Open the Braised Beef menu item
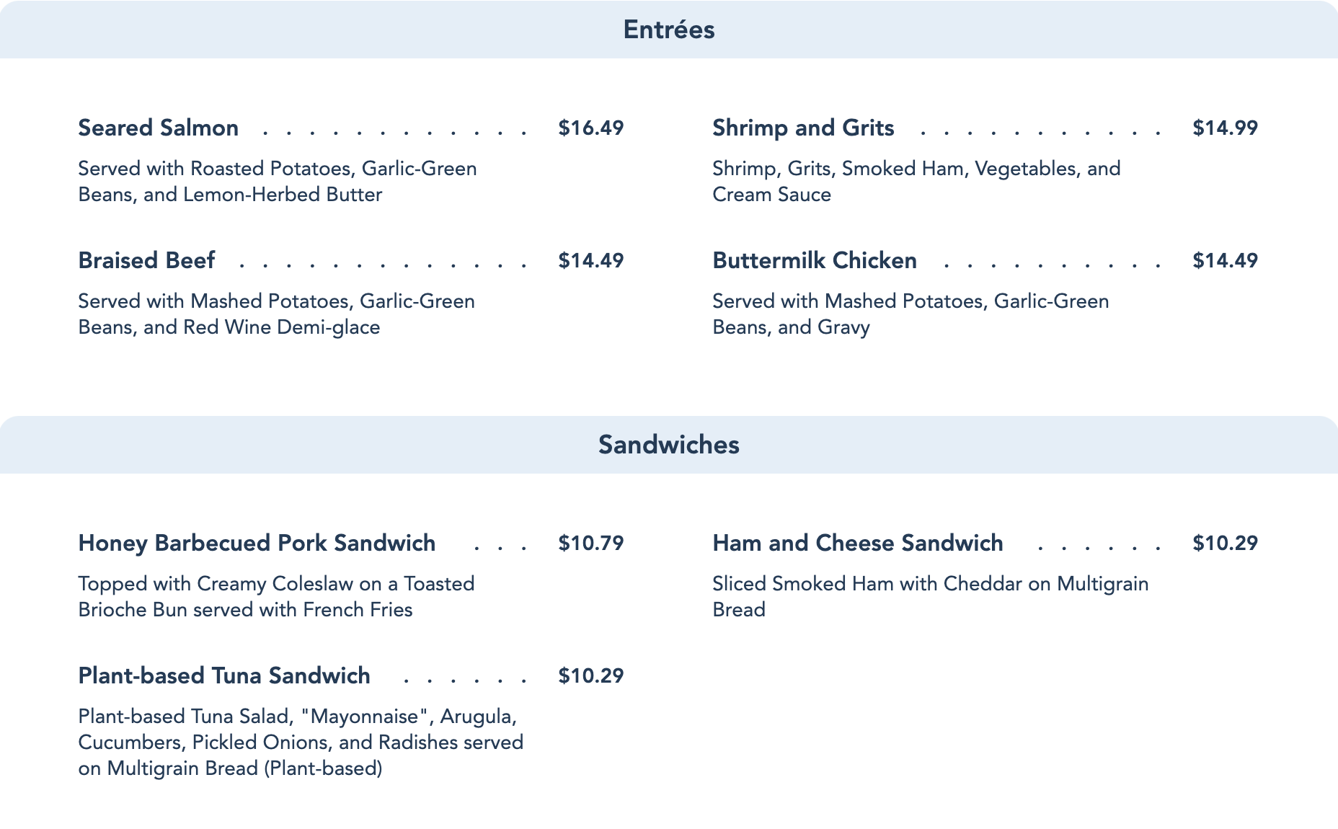 coord(146,260)
